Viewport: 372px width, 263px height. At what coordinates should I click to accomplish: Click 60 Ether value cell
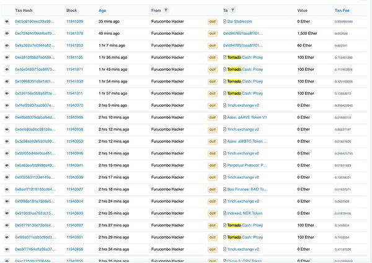tap(304, 45)
